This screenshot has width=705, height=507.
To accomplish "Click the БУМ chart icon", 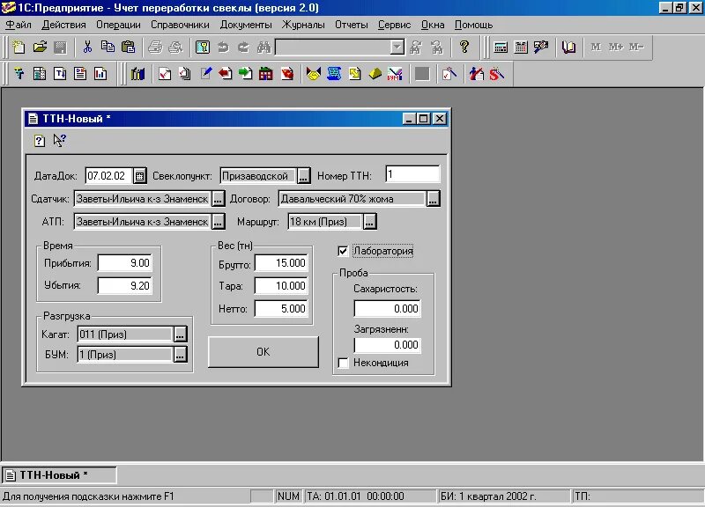I will [x=395, y=74].
